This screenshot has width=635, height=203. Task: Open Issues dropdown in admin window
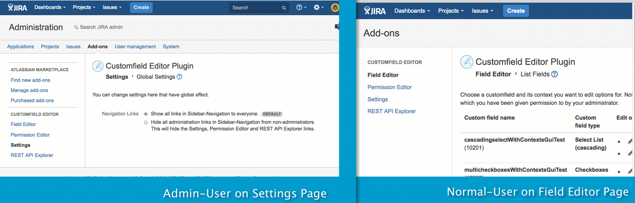click(x=112, y=8)
